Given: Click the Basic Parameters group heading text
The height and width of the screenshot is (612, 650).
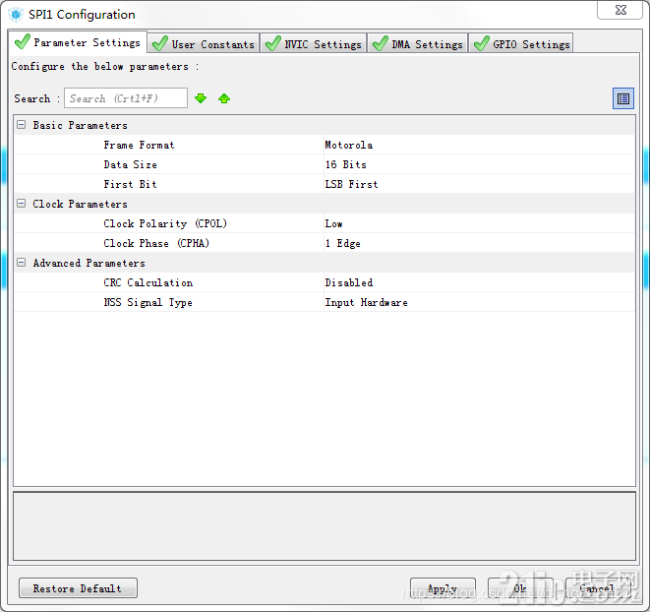Looking at the screenshot, I should click(80, 125).
